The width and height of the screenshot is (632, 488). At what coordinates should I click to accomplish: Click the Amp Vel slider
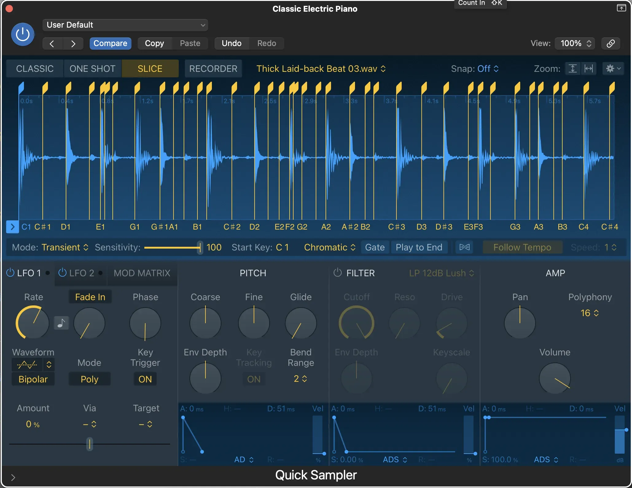click(x=620, y=434)
